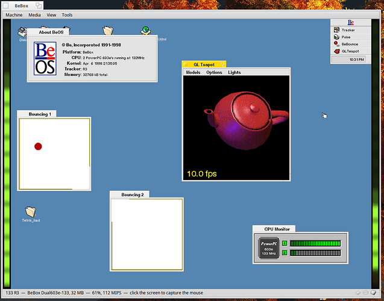Select BeBounce in the Deskbar

pos(351,45)
